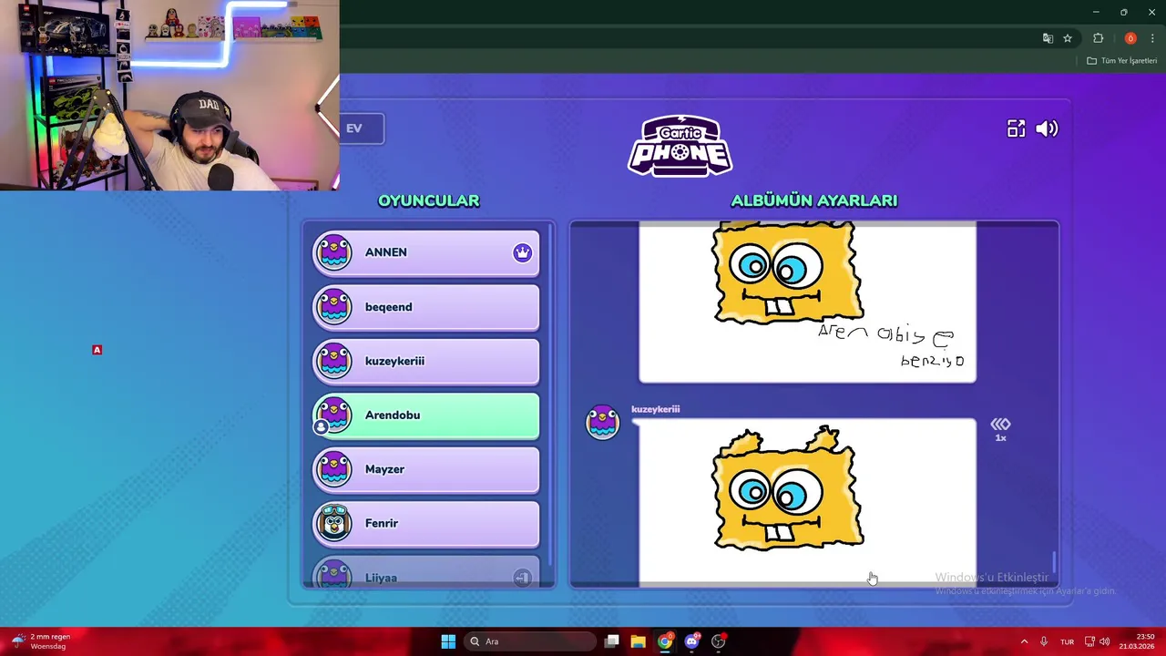
Task: Click Mayzer's avatar icon
Action: tap(334, 469)
